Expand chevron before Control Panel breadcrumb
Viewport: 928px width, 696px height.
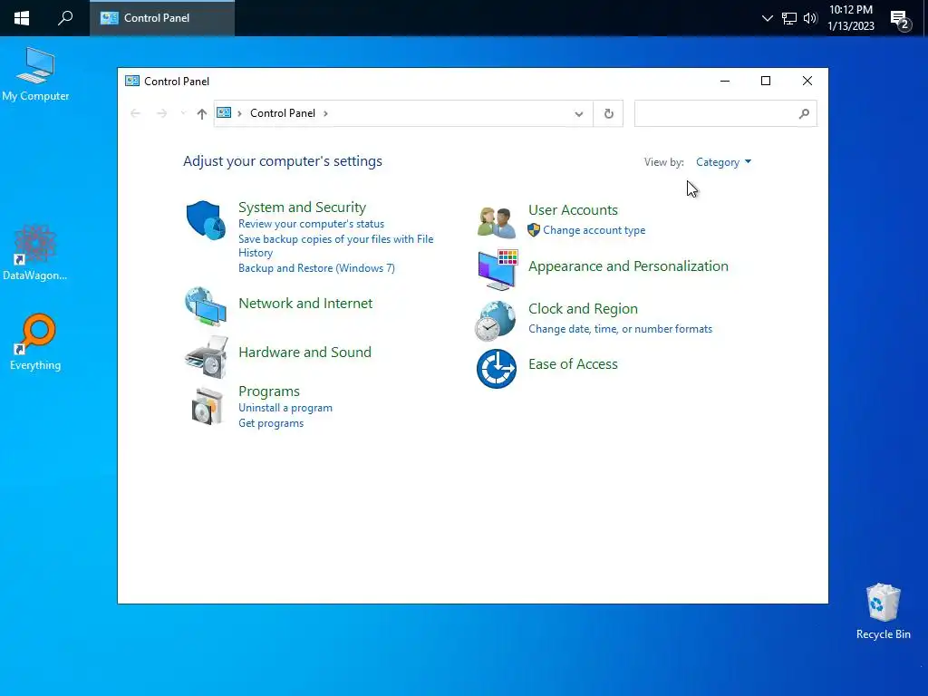click(x=239, y=113)
